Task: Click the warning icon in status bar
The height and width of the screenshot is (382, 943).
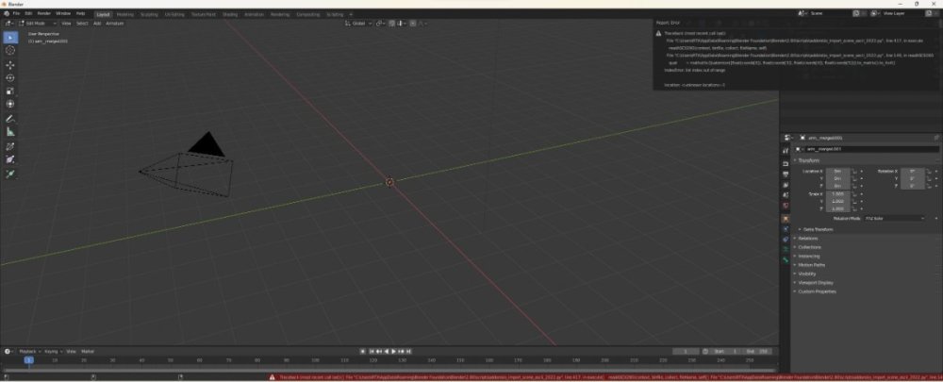Action: [x=273, y=377]
